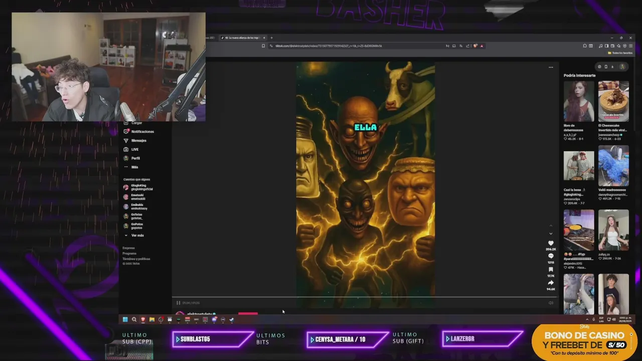Click the site settings icon before URL
Screen dimensions: 642x361
[271, 46]
